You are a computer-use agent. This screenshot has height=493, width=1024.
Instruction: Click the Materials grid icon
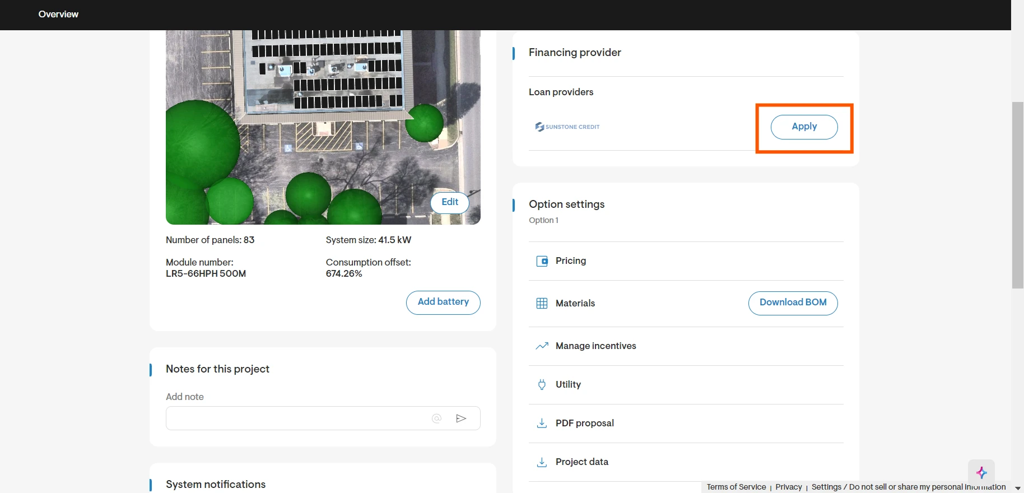click(x=542, y=304)
